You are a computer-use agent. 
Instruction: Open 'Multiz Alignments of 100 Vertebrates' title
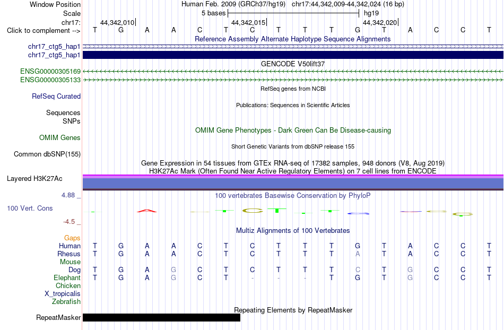293,231
